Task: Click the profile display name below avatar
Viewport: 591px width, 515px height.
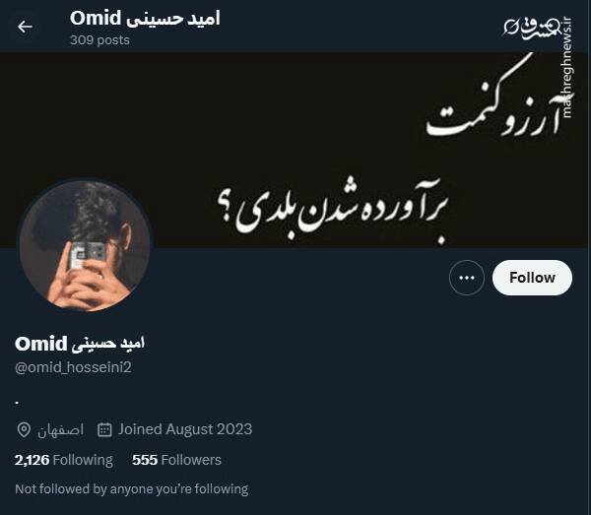Action: point(80,344)
